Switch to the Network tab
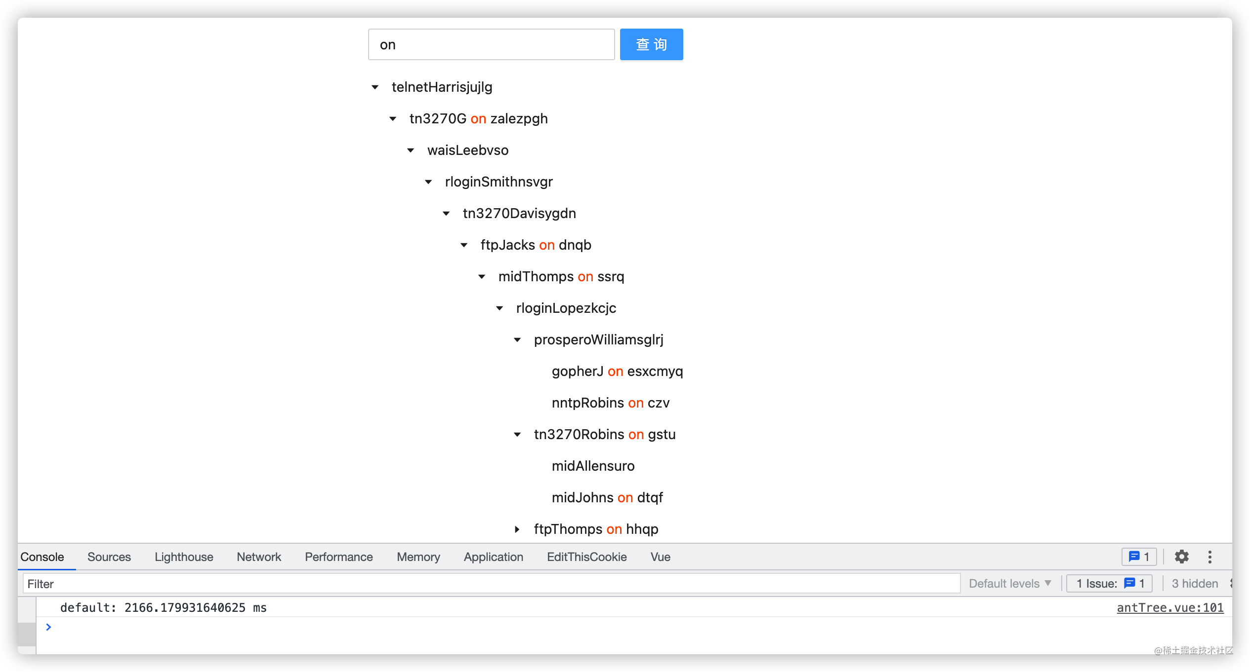 coord(258,557)
